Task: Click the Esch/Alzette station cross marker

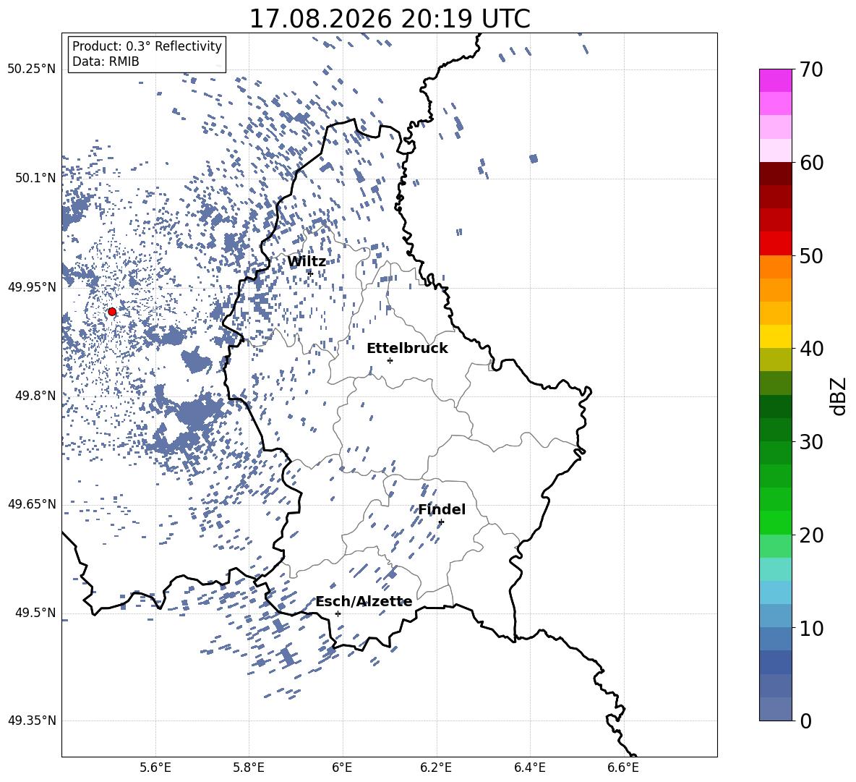Action: coord(338,613)
